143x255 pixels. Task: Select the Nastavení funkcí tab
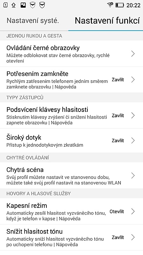[107, 21]
